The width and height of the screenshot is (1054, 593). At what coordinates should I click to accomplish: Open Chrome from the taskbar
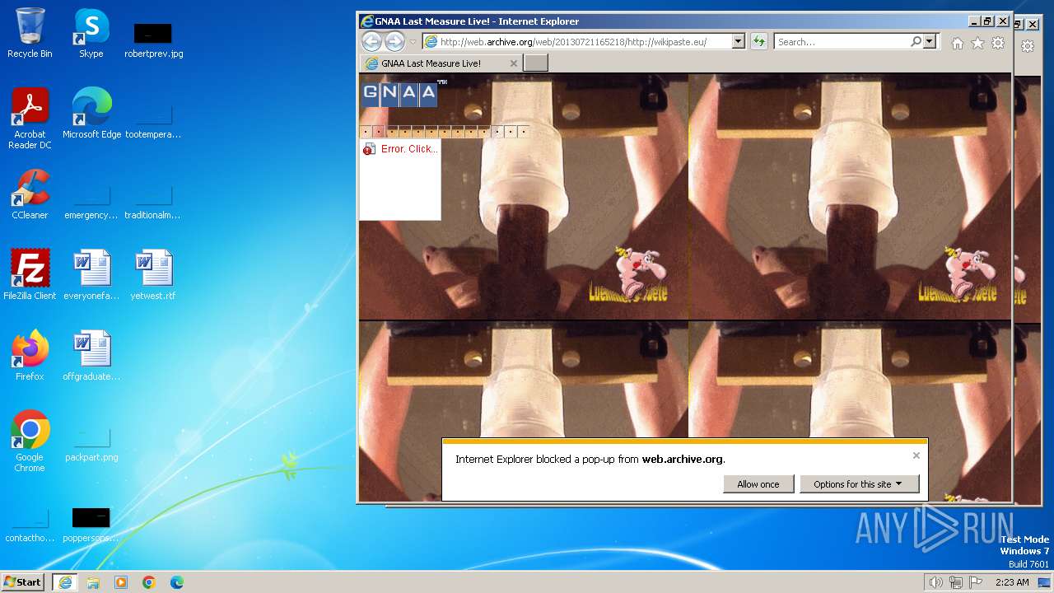(149, 582)
